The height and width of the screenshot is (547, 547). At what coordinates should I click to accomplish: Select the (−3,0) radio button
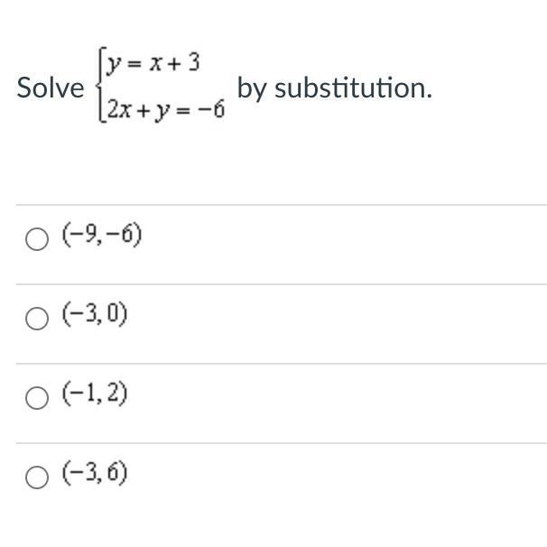(x=37, y=319)
